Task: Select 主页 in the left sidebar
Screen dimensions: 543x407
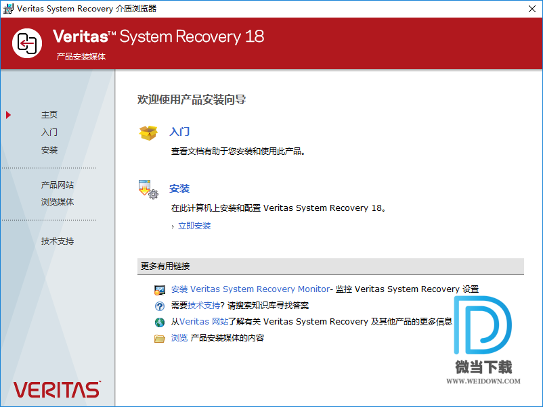Action: (49, 115)
